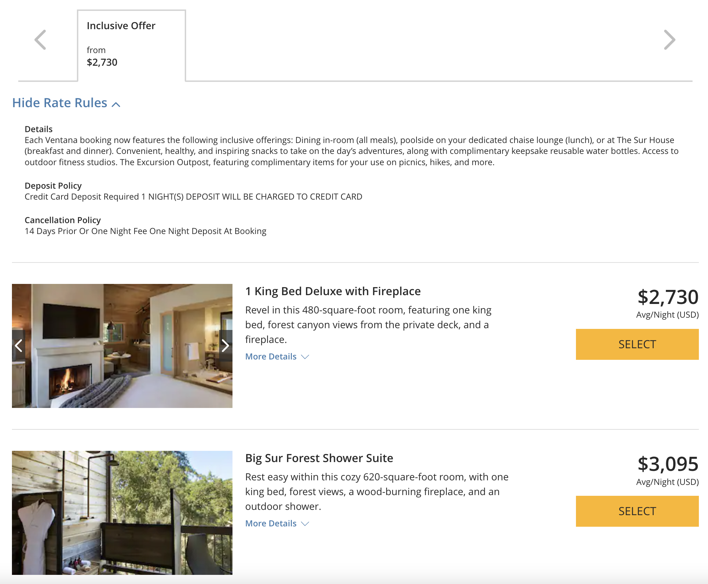Click the 1 King Bed Deluxe with Fireplace title
Viewport: 708px width, 584px height.
point(333,291)
